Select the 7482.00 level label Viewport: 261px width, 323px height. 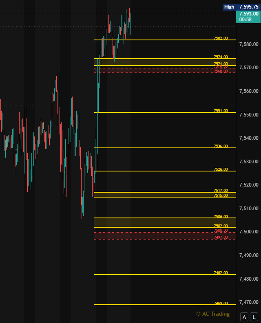[221, 273]
